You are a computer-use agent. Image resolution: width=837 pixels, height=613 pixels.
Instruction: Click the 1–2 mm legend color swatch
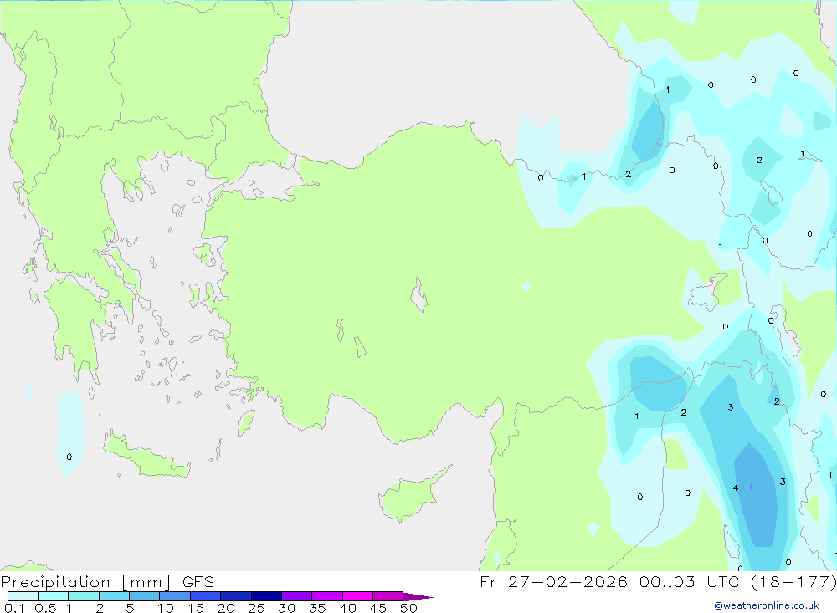[x=84, y=596]
